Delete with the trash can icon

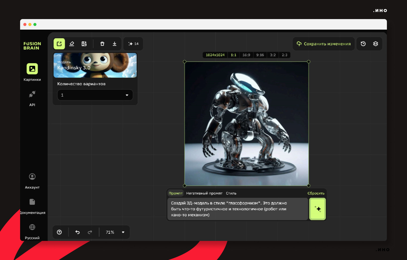tap(102, 44)
